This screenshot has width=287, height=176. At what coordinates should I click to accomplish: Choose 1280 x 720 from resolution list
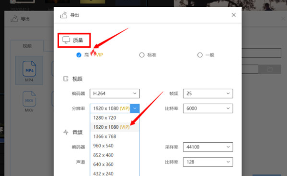pyautogui.click(x=115, y=118)
